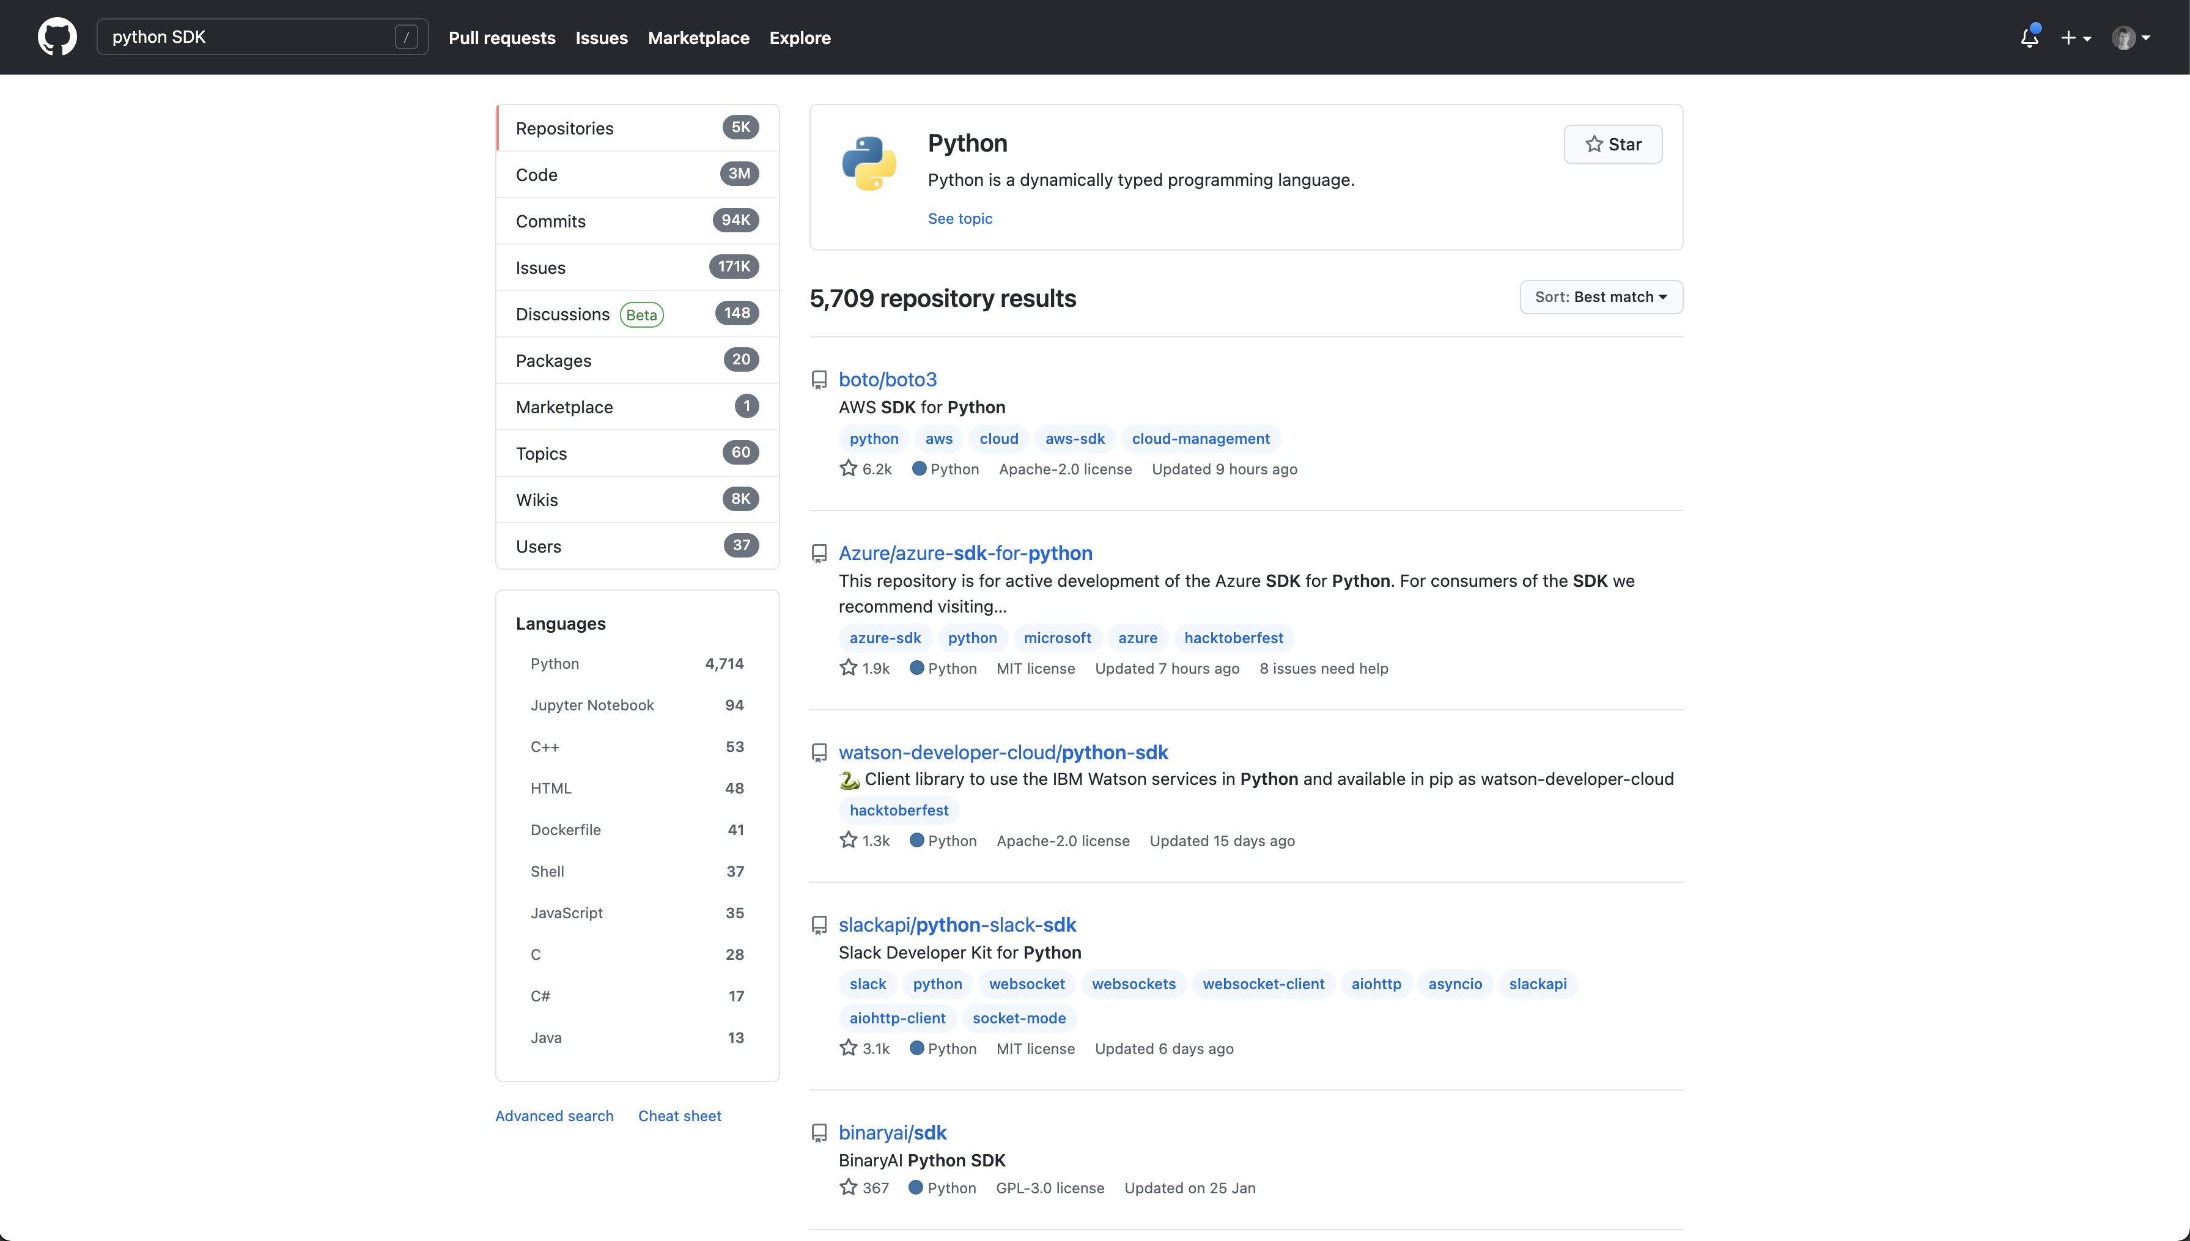
Task: Open Pull requests in top navigation
Action: (x=502, y=37)
